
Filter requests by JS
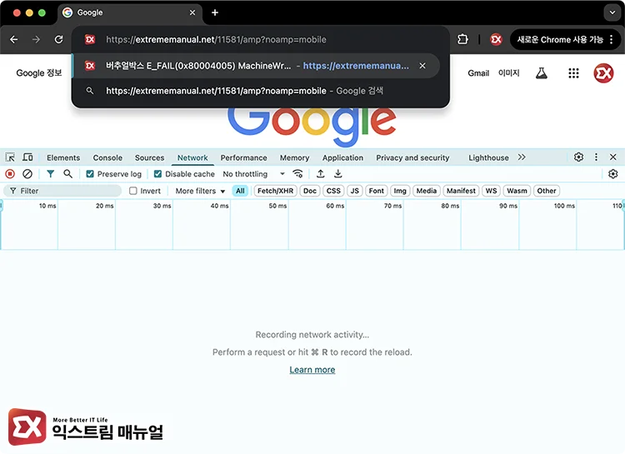coord(355,191)
